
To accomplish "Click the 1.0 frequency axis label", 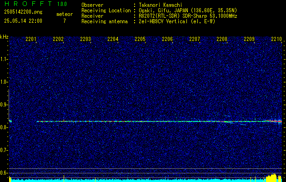I will pyautogui.click(x=4, y=82).
